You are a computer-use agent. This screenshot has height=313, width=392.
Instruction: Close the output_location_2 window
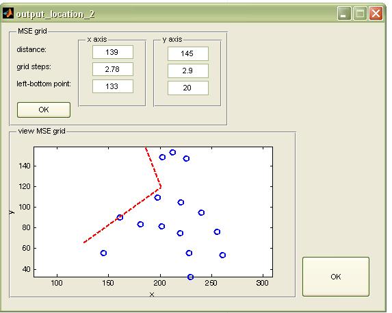click(376, 13)
